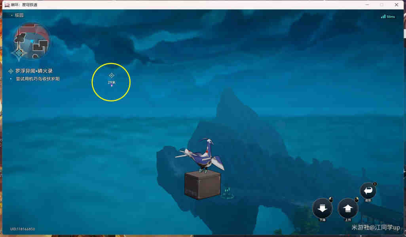Click the green glowing marker near the crate
Viewport: 406px width, 237px height.
tap(227, 193)
